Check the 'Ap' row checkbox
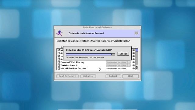The height and width of the screenshot is (110, 195). click(x=59, y=59)
